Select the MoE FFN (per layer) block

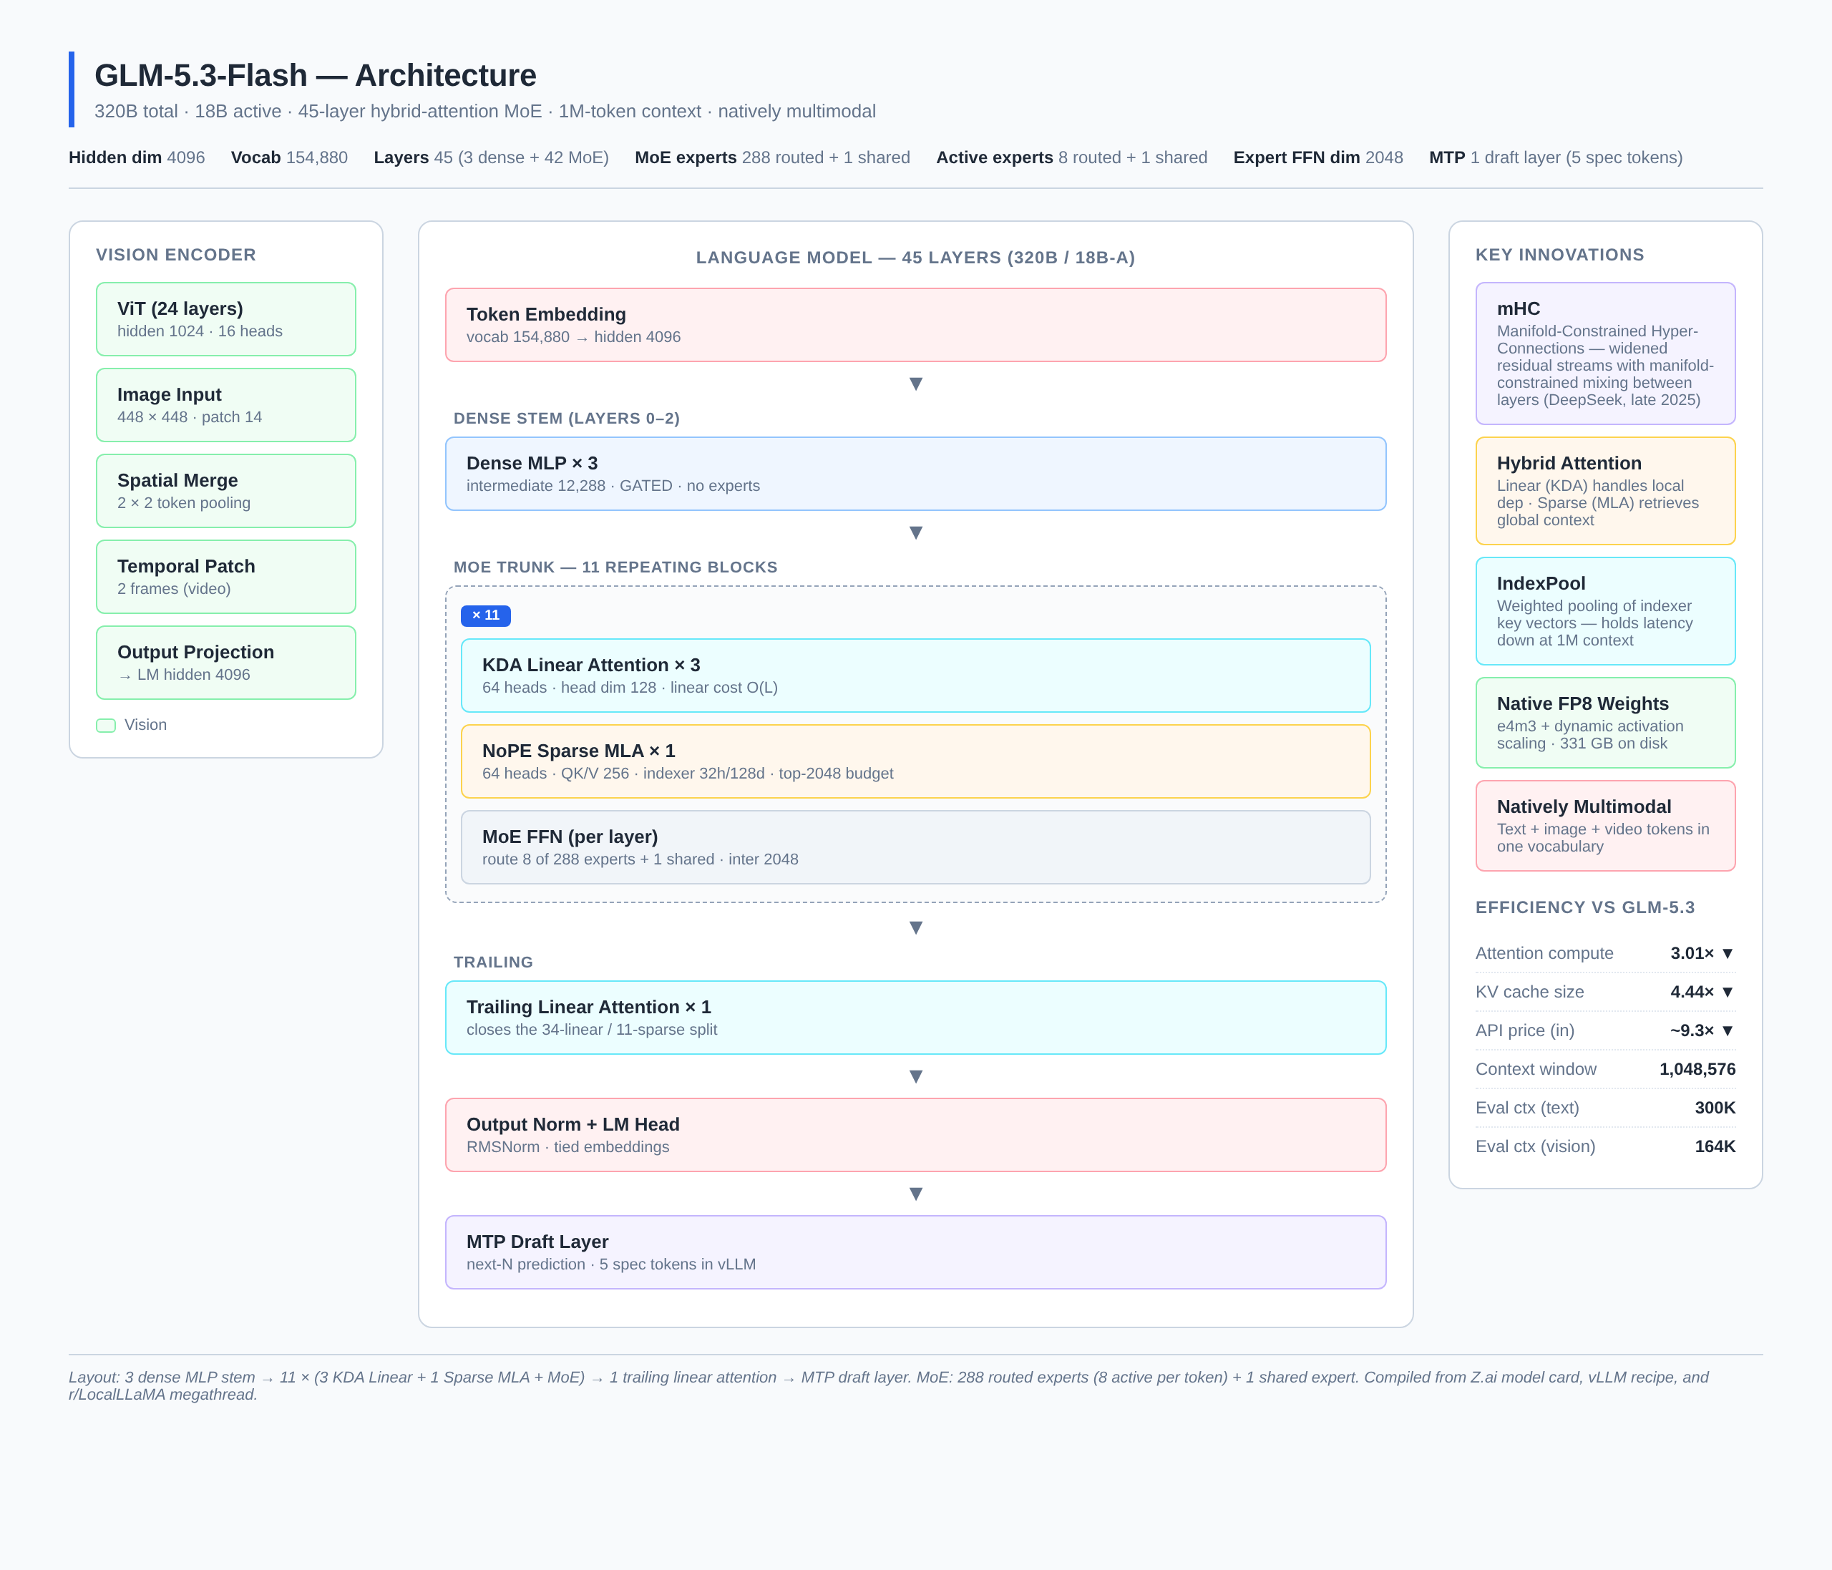tap(915, 847)
